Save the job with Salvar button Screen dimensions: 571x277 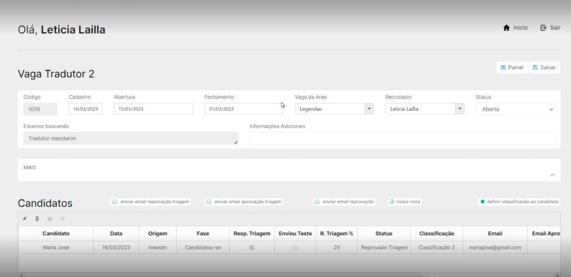[544, 67]
